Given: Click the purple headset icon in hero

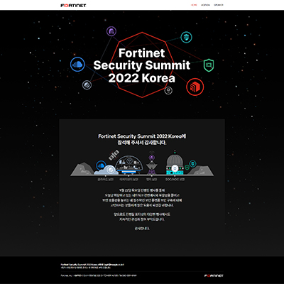Looking at the screenshot, I should coord(111,31).
